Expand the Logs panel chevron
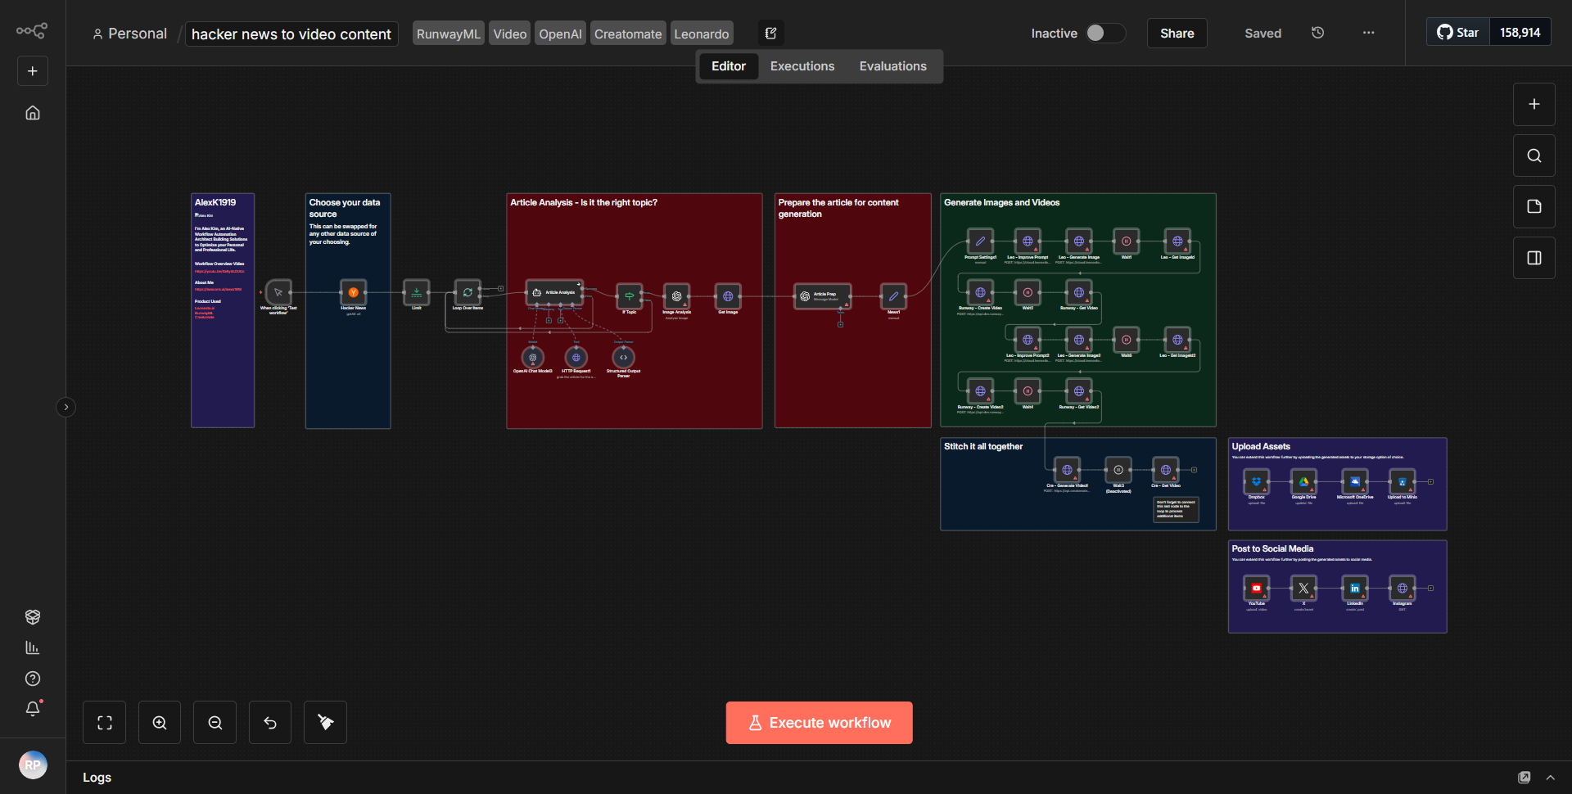 [1550, 778]
